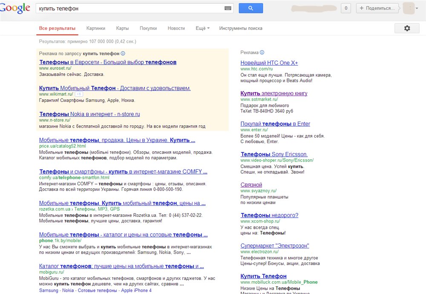
Task: Open the gear settings button
Action: pyautogui.click(x=407, y=28)
